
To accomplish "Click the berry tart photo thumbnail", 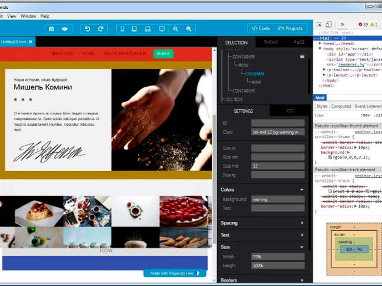I will [184, 211].
